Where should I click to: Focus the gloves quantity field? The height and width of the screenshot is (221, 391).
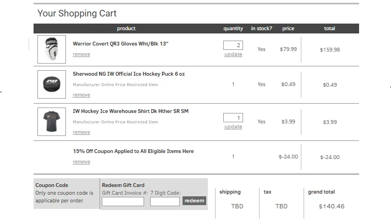click(x=233, y=46)
